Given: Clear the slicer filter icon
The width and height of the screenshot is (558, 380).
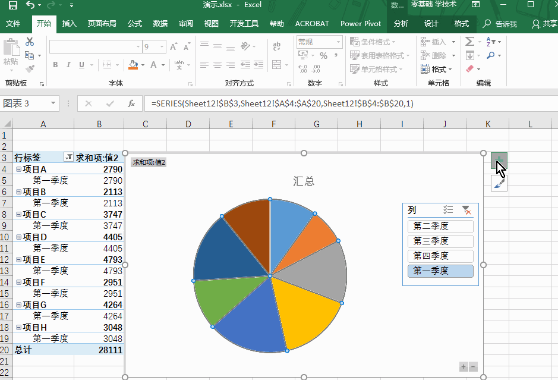Looking at the screenshot, I should click(x=466, y=210).
